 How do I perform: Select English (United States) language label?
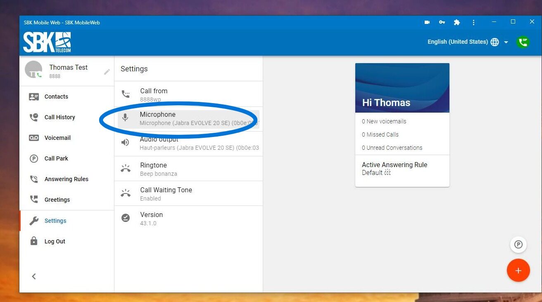[457, 42]
